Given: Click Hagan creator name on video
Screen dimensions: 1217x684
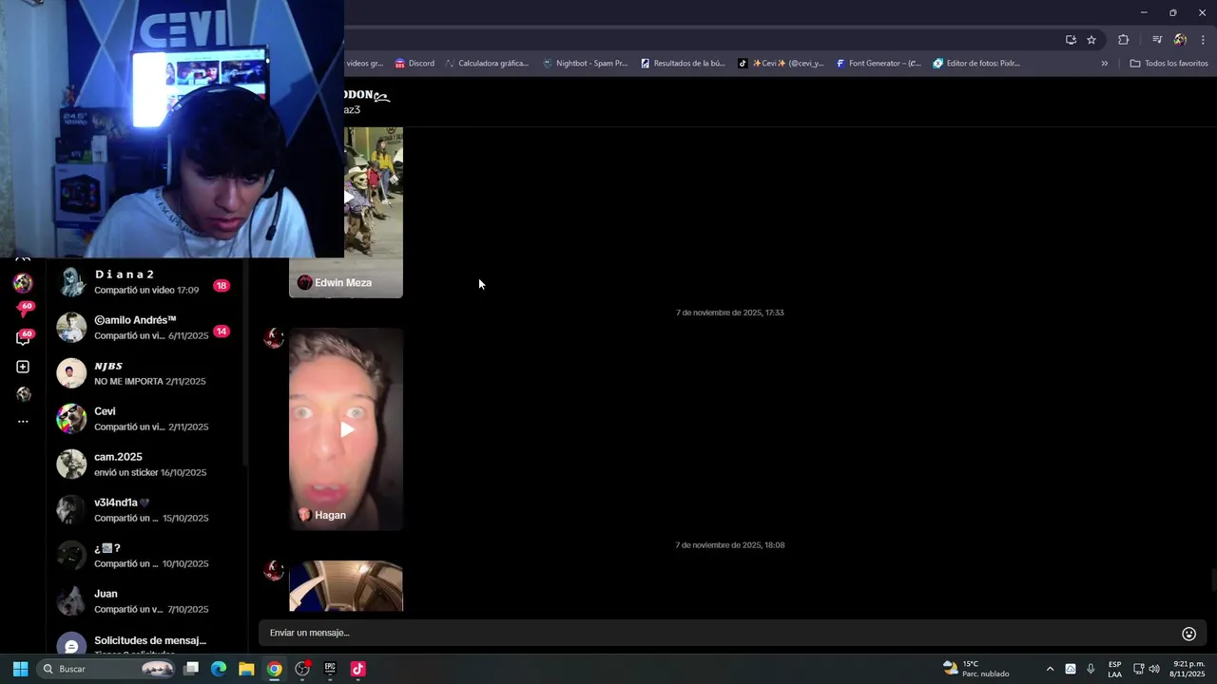Looking at the screenshot, I should click(330, 515).
